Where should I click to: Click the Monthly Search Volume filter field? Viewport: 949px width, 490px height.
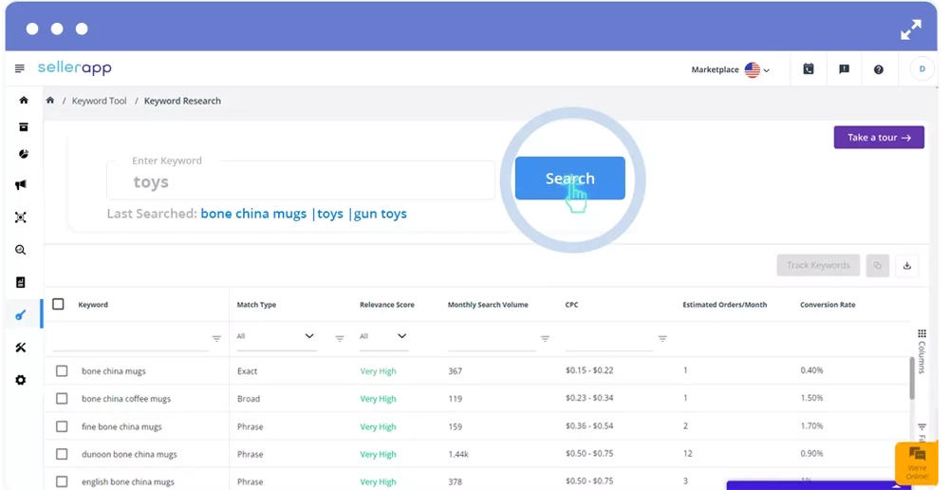tap(492, 340)
